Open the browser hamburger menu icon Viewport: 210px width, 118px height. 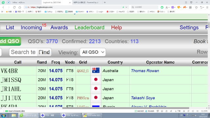pos(207,7)
